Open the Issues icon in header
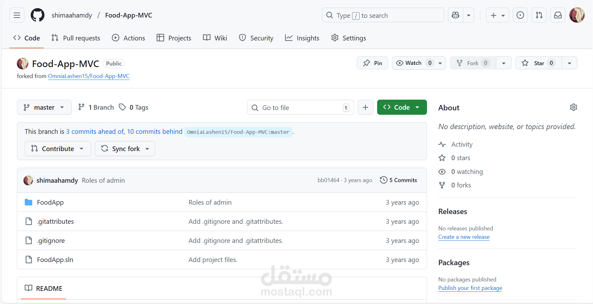Image resolution: width=593 pixels, height=304 pixels. (520, 15)
